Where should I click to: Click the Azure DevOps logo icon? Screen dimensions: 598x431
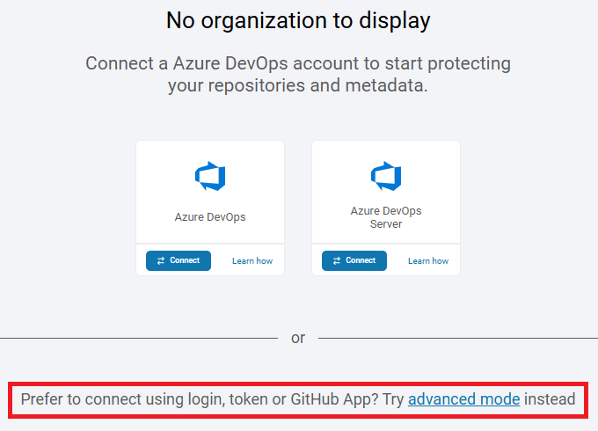[x=210, y=176]
